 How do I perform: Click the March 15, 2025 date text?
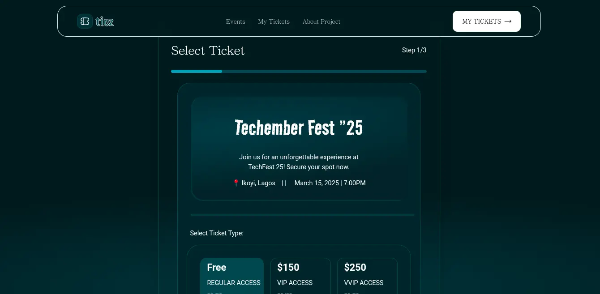[330, 183]
